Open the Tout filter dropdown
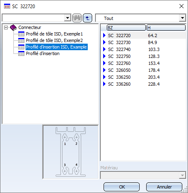Image resolution: width=188 pixels, height=193 pixels. point(182,18)
